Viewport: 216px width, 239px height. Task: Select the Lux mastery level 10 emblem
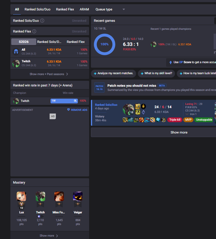[21, 205]
